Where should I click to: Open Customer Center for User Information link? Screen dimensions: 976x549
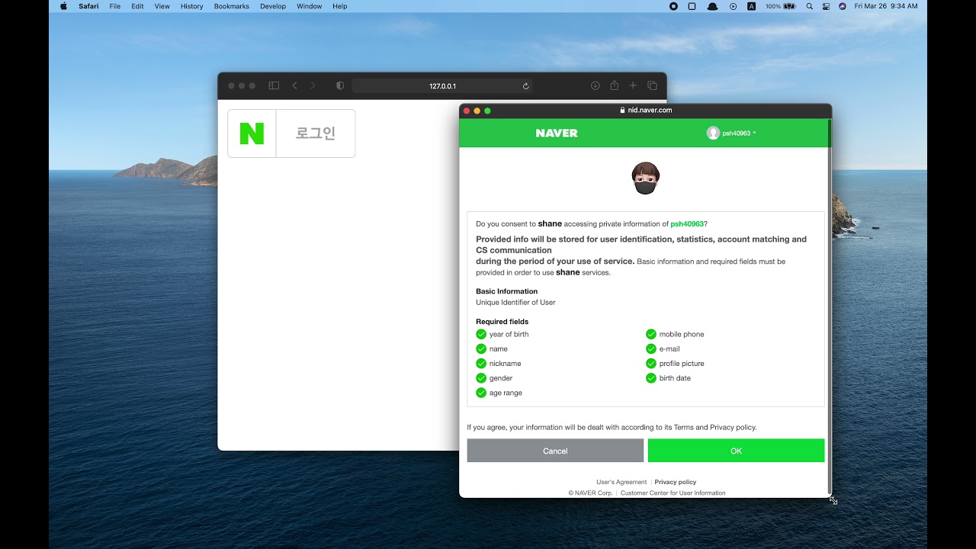[x=673, y=493]
